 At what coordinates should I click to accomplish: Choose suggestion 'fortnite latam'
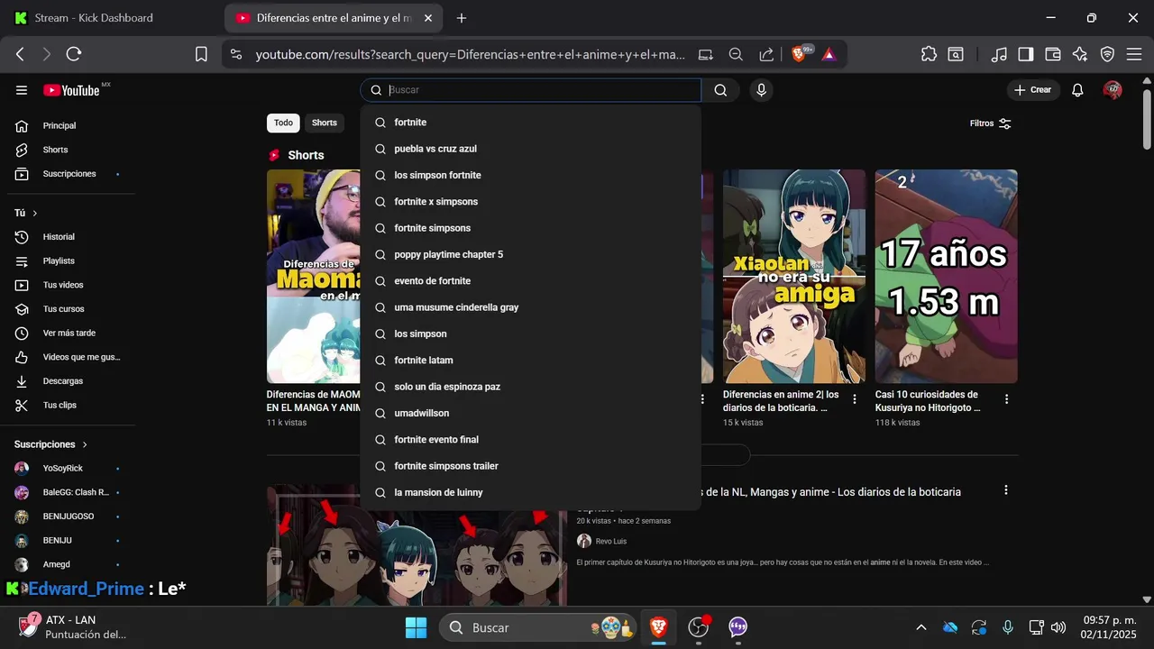click(x=530, y=361)
